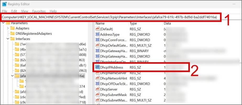The height and width of the screenshot is (105, 242).
Task: Click the Registry Editor title bar icon
Action: pyautogui.click(x=4, y=4)
